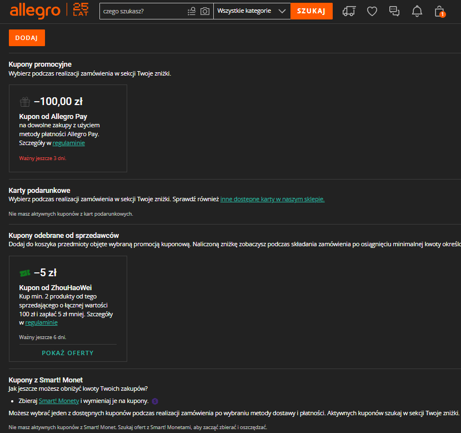Image resolution: width=461 pixels, height=433 pixels.
Task: Open the notifications bell
Action: (x=417, y=11)
